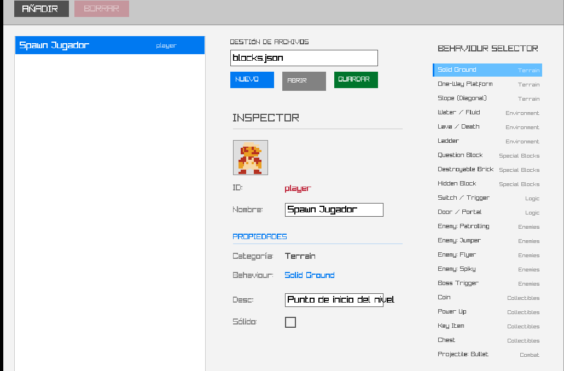Click the BEHAVIOUR SELECTOR heading
The width and height of the screenshot is (564, 371).
tap(488, 49)
